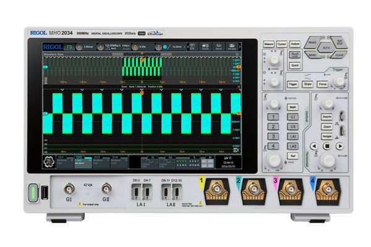Tap the date and time box
This screenshot has width=371, height=247.
click(x=228, y=162)
